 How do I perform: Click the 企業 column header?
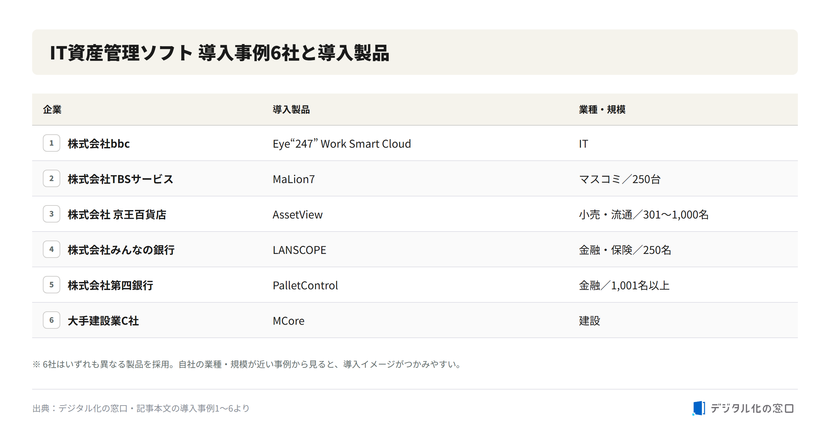52,110
